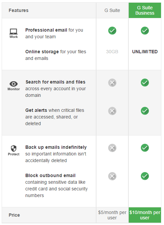
Task: Click gray X for Get alerts row
Action: click(x=112, y=111)
